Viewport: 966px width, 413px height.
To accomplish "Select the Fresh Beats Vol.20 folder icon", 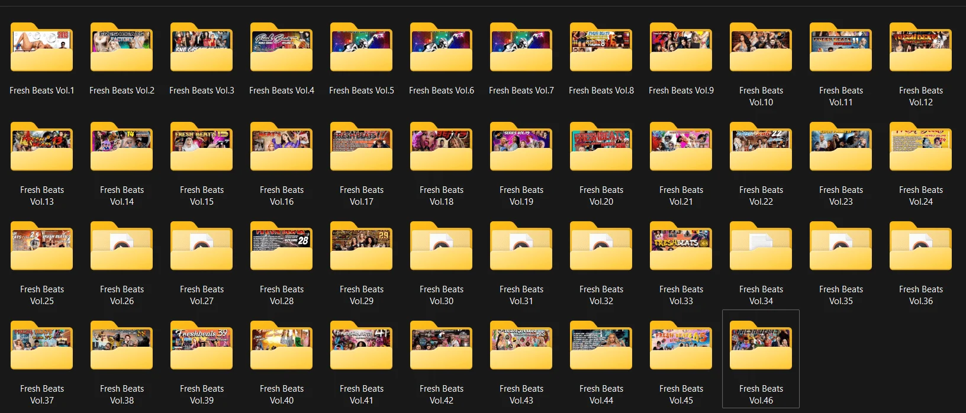I will (x=601, y=147).
